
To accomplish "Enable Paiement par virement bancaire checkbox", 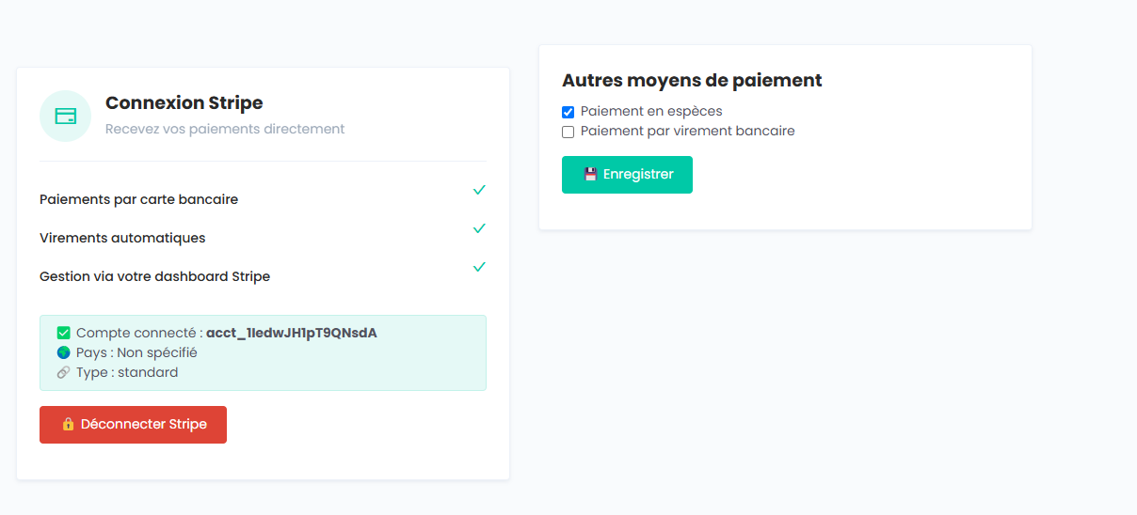I will (568, 132).
